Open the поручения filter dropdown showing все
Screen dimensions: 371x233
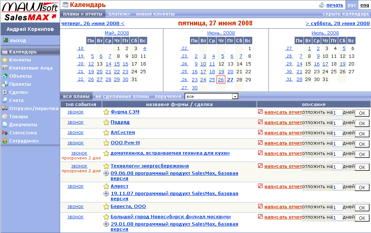[x=211, y=96]
